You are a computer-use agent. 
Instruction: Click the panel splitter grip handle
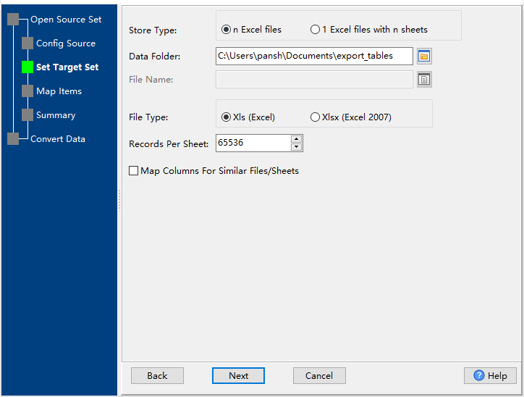(x=119, y=201)
